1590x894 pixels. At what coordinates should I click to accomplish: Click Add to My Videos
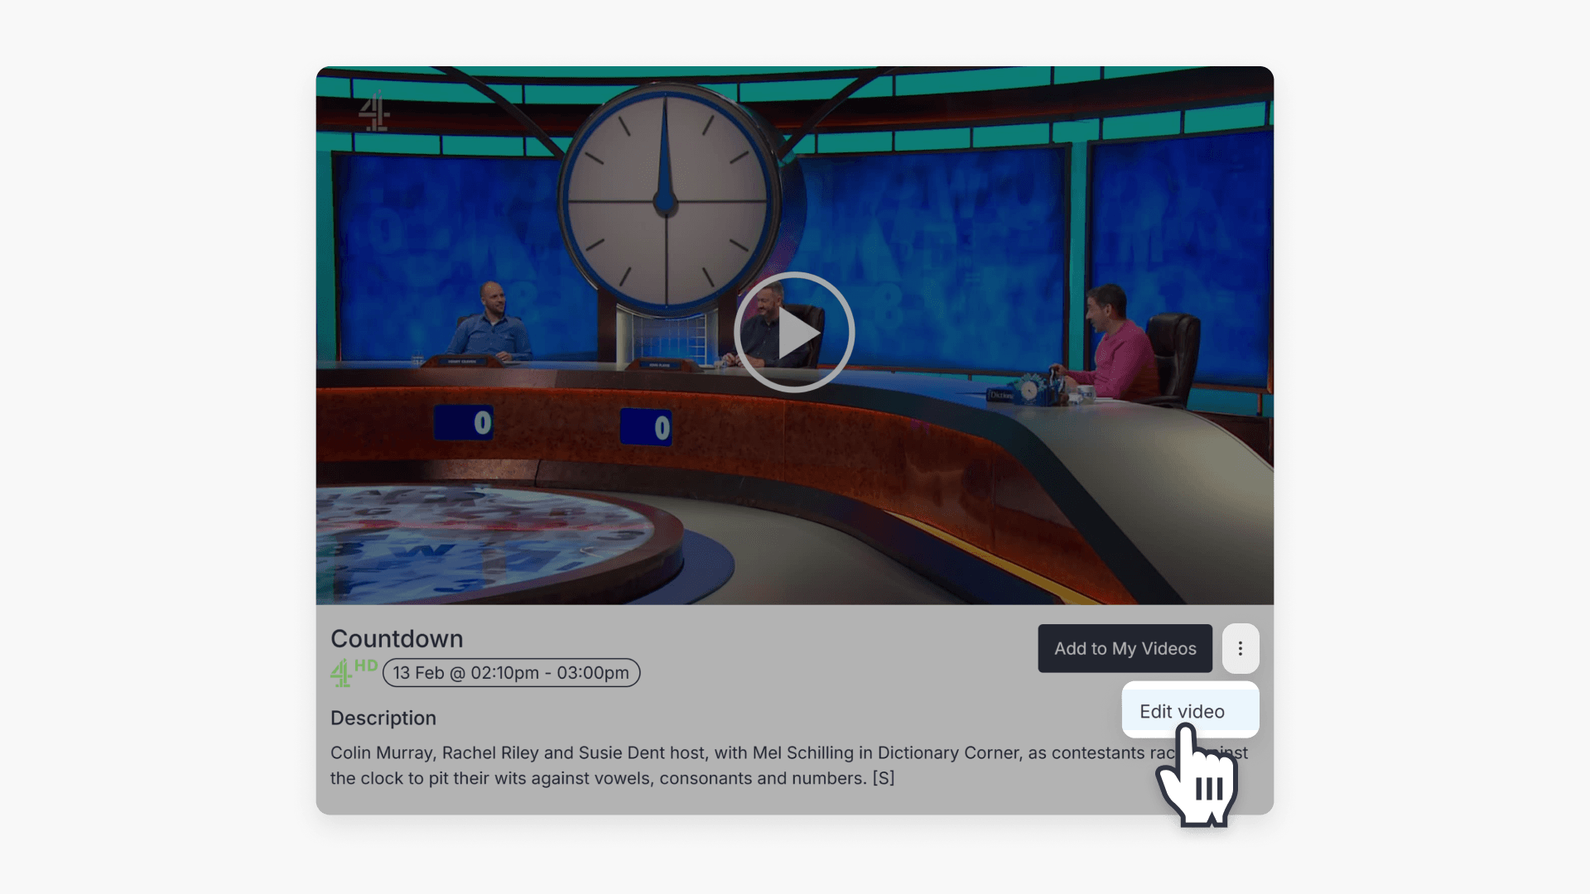click(x=1125, y=648)
